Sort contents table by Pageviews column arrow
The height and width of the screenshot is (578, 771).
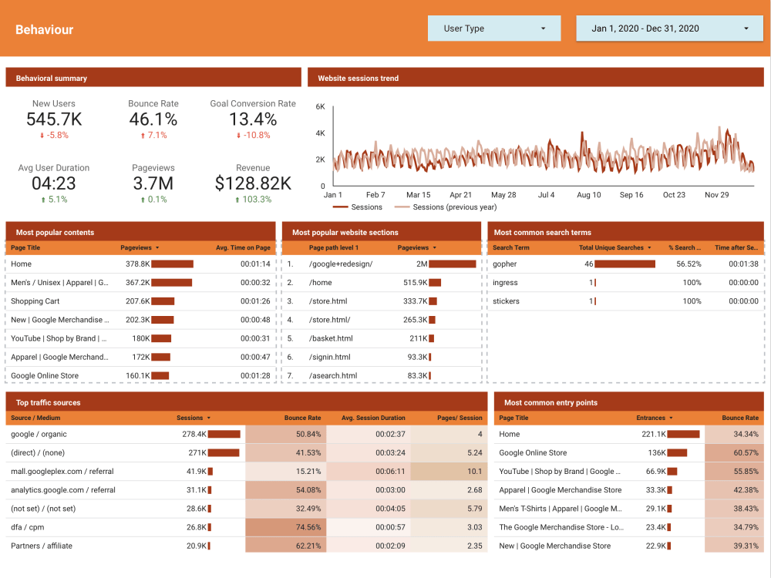click(157, 247)
